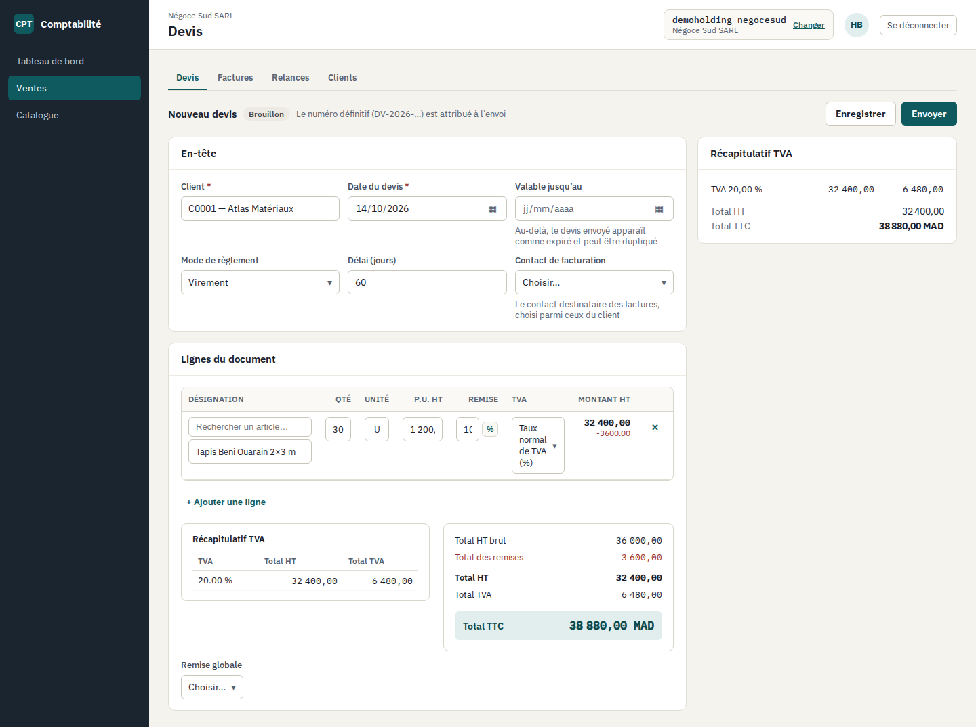
Task: Click the Valable jusqu'au date field
Action: 594,208
